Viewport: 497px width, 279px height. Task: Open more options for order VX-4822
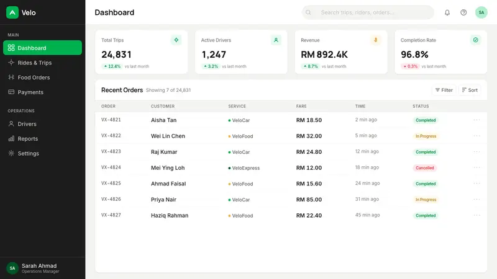(476, 136)
